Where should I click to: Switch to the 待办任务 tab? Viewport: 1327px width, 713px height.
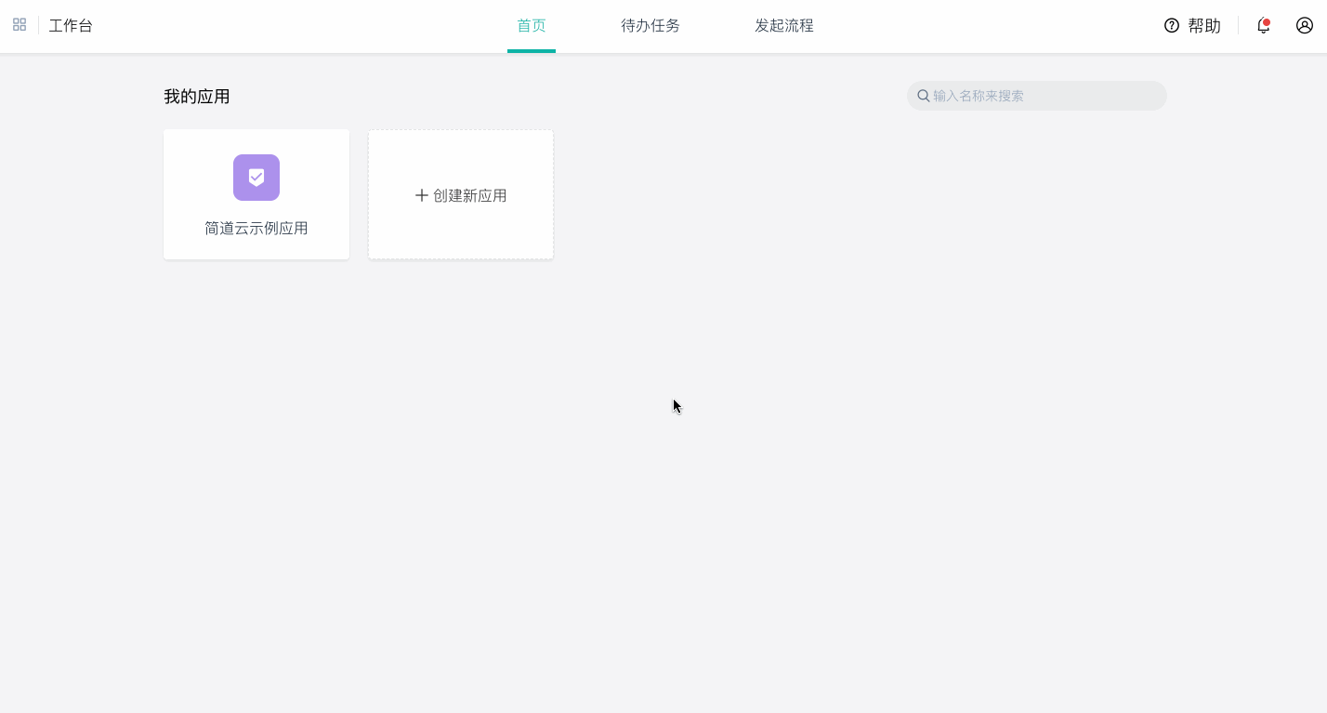coord(650,25)
